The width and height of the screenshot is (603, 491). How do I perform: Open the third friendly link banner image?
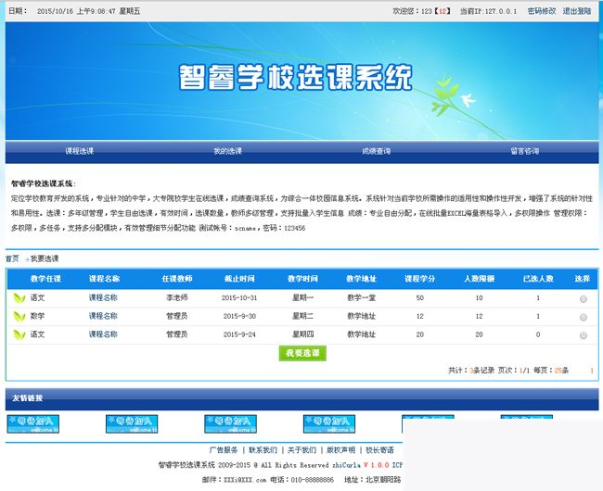pyautogui.click(x=230, y=424)
